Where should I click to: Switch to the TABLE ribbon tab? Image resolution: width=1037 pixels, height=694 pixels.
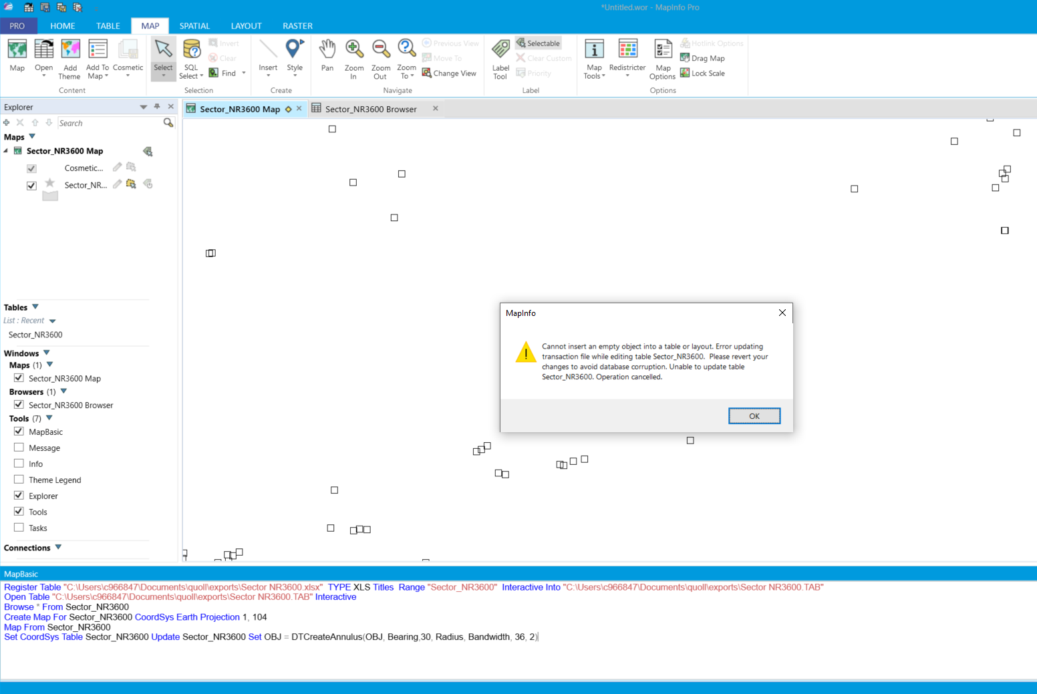(x=108, y=26)
